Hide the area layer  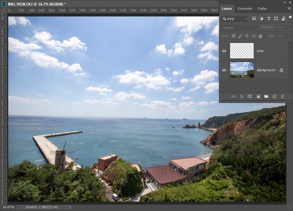point(224,51)
